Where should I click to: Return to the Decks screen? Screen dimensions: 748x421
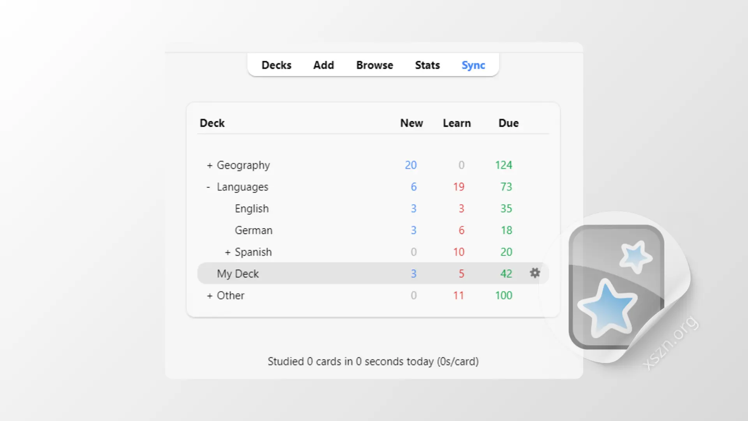[x=276, y=65]
